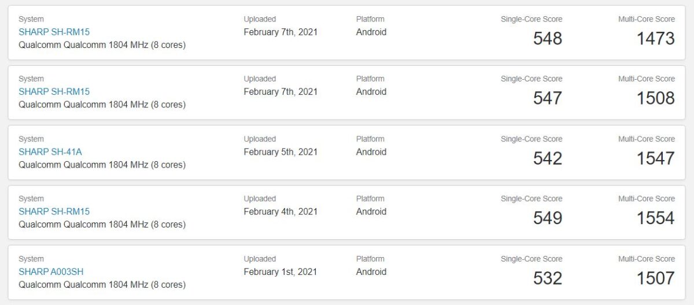Select the multi-core score 1473
The image size is (694, 305).
tap(656, 39)
